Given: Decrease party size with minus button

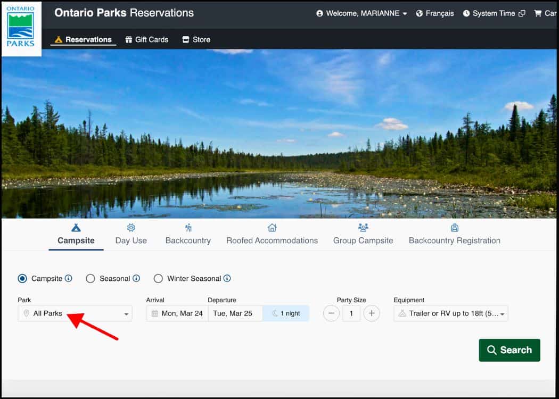Looking at the screenshot, I should click(331, 313).
